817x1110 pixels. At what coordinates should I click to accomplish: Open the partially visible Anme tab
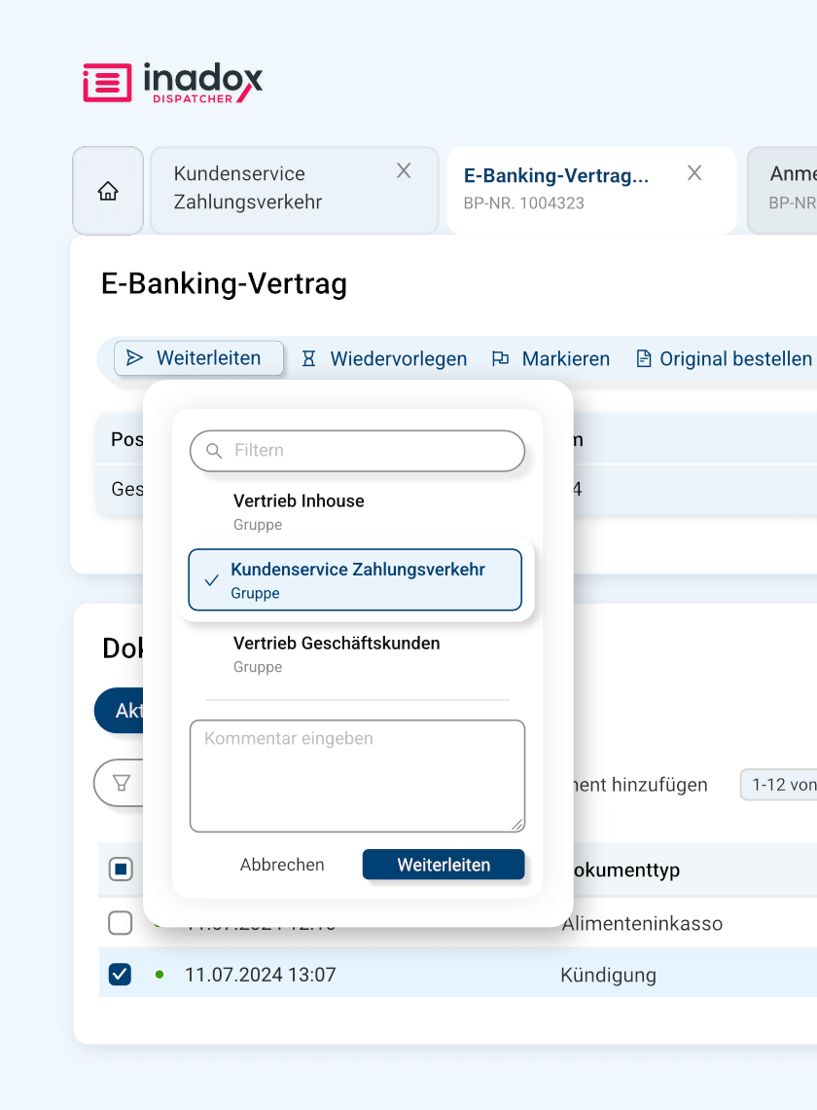pos(782,190)
